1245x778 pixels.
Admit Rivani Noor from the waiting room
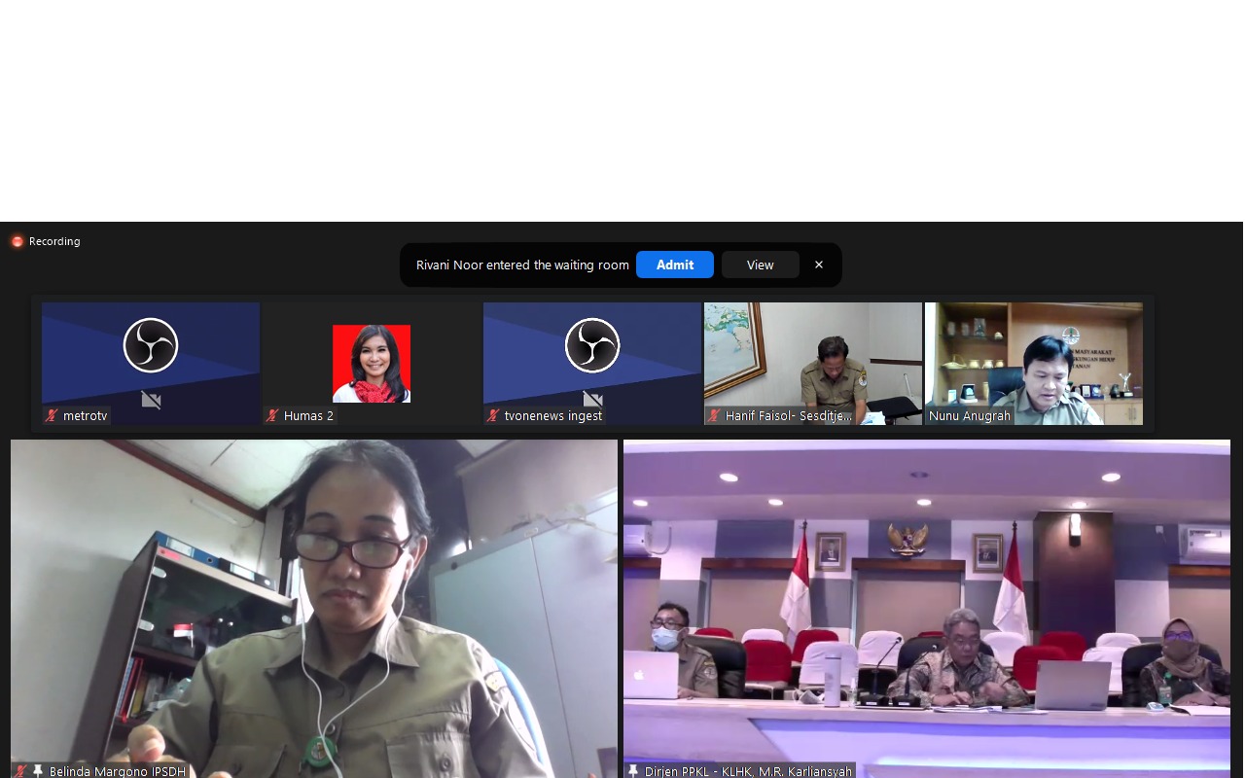tap(674, 265)
